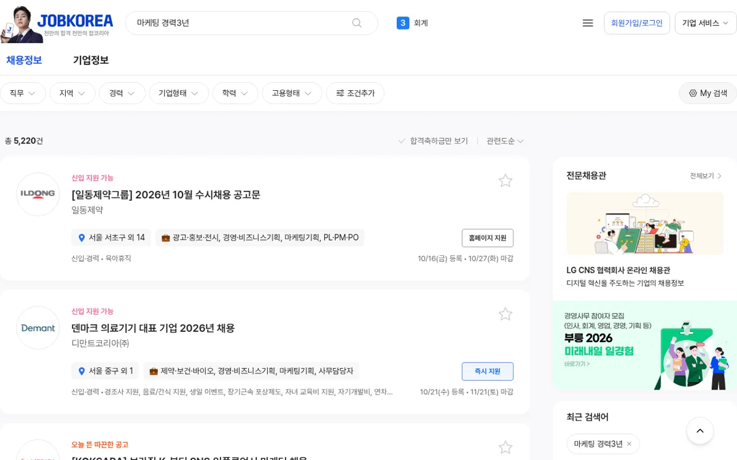Click company name 일동제약

87,210
